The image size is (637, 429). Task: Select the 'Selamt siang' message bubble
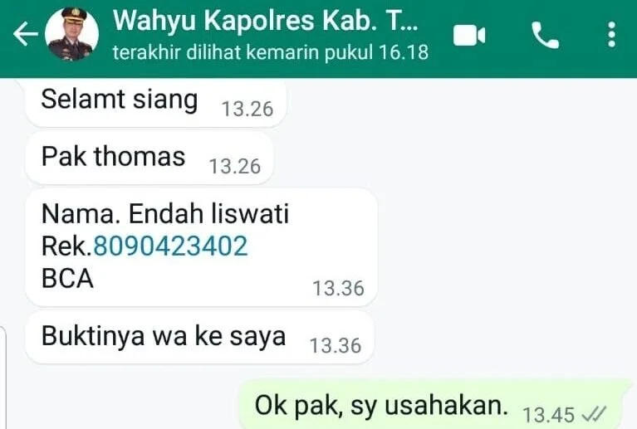156,103
